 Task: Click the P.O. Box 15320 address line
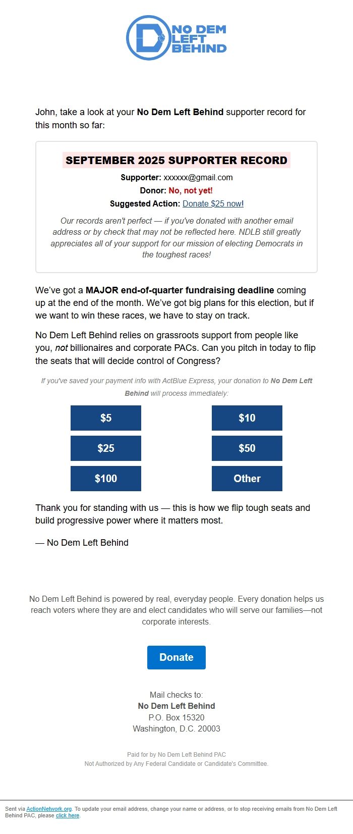(x=177, y=717)
